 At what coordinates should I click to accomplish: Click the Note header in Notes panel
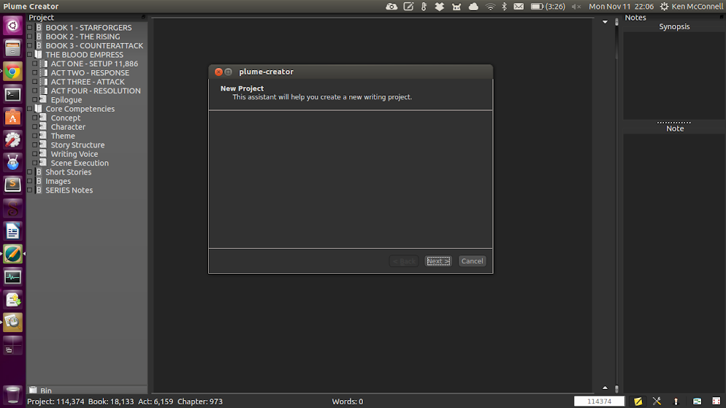tap(675, 128)
